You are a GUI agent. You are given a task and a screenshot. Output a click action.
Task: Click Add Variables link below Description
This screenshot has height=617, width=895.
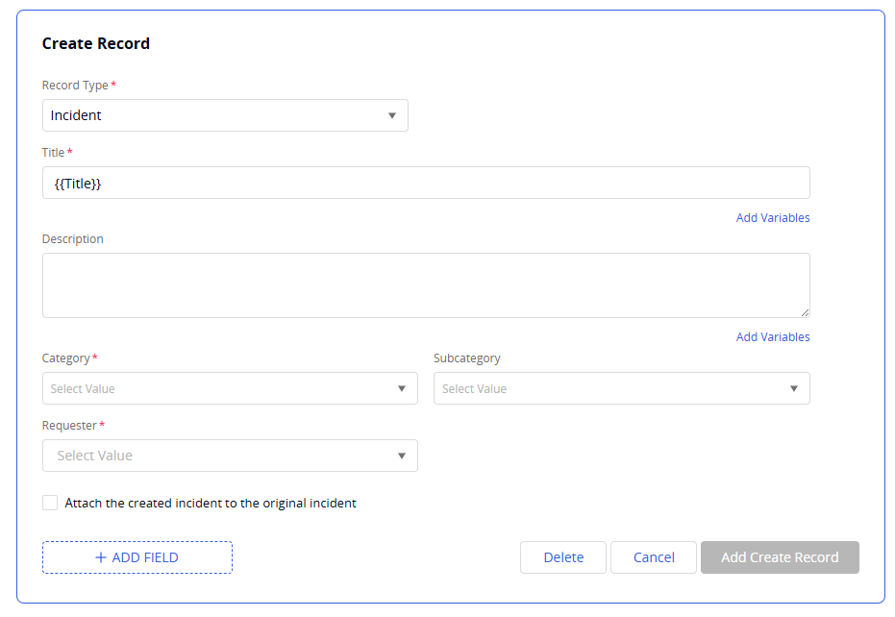pyautogui.click(x=772, y=337)
